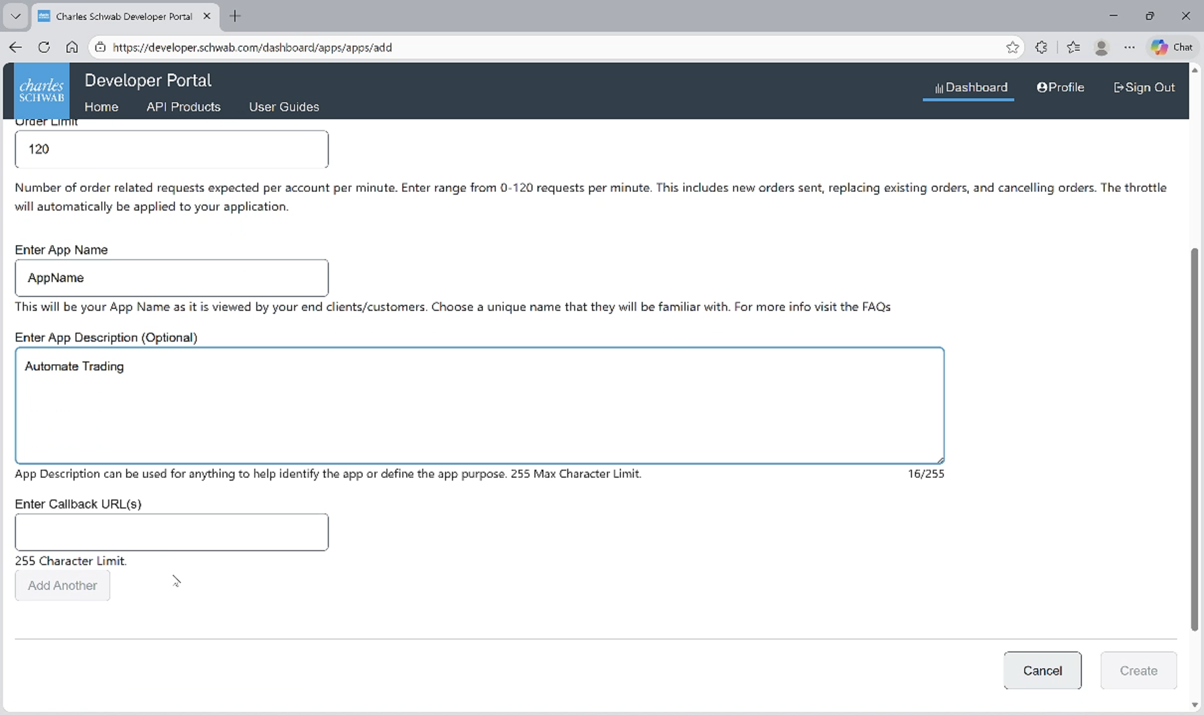Click the browser back arrow
Screen dimensions: 1204x715
coord(15,47)
